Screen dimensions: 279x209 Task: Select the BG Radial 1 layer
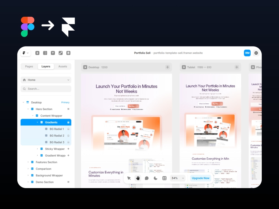click(46, 129)
